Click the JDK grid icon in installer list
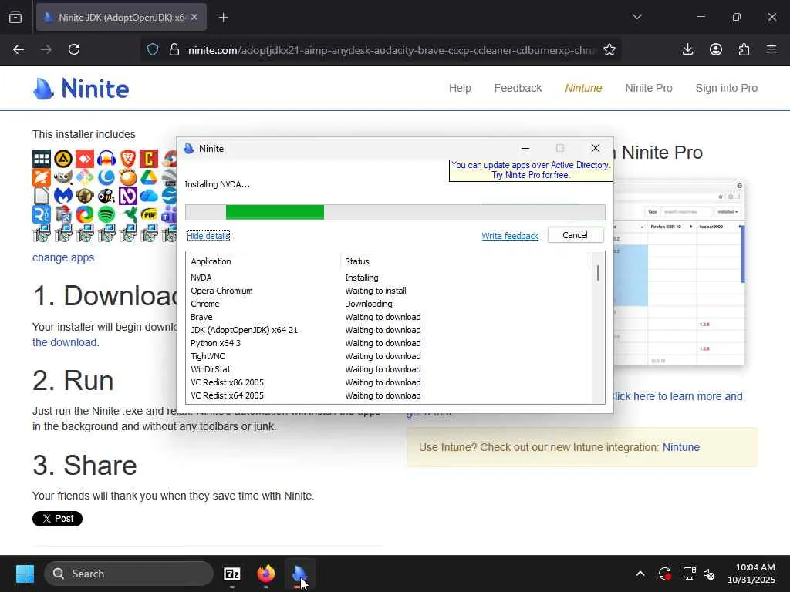This screenshot has height=592, width=790. (42, 159)
